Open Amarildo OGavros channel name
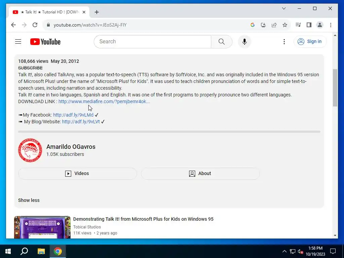 (x=71, y=146)
